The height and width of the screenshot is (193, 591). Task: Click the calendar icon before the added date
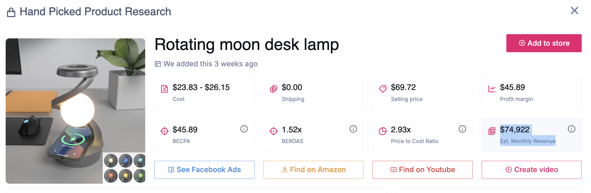click(x=159, y=64)
